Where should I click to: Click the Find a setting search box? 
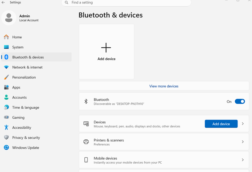126,3
